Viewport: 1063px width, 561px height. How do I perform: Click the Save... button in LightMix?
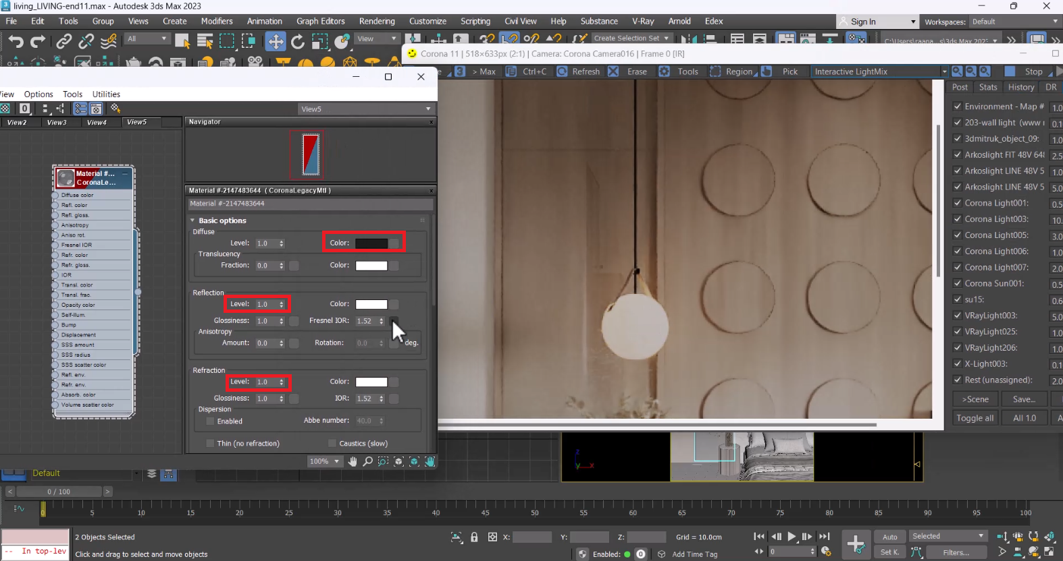point(1024,399)
